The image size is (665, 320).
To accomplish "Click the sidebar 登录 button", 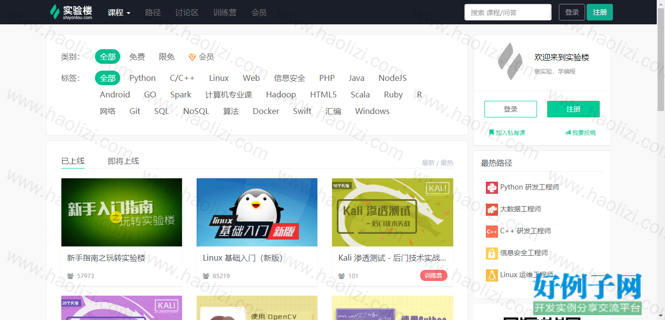I will pyautogui.click(x=511, y=109).
